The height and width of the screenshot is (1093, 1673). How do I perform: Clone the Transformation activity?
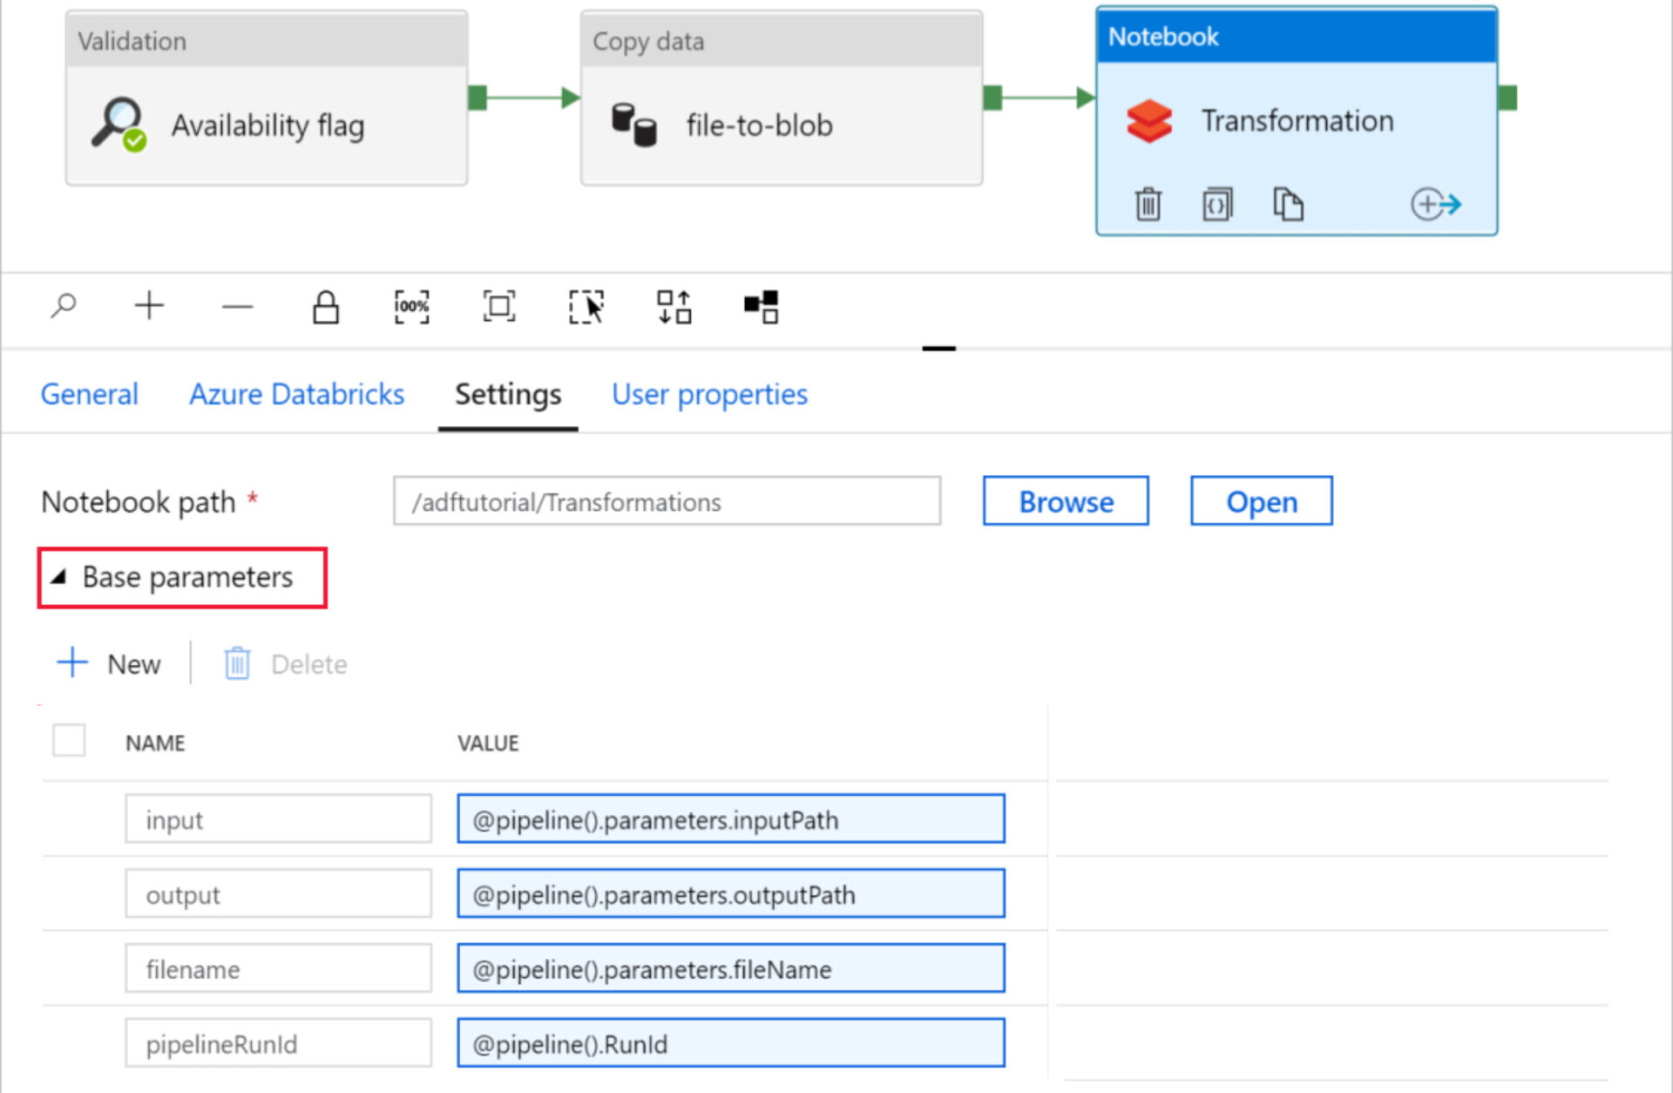[x=1287, y=205]
